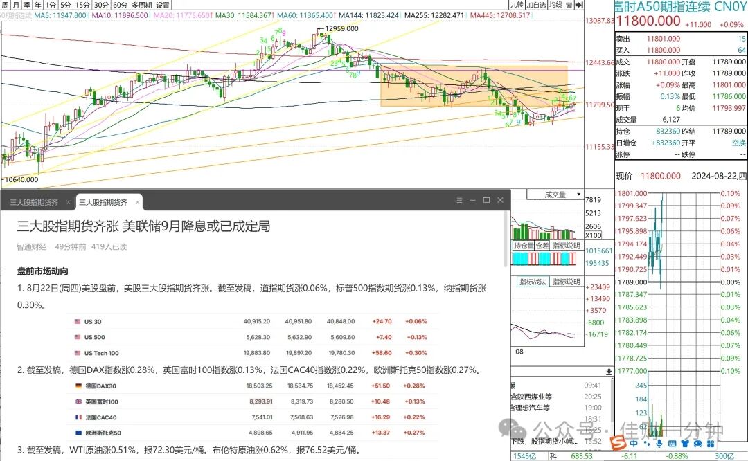Click the article source 智通财经
Image resolution: width=748 pixels, height=461 pixels.
tap(31, 246)
